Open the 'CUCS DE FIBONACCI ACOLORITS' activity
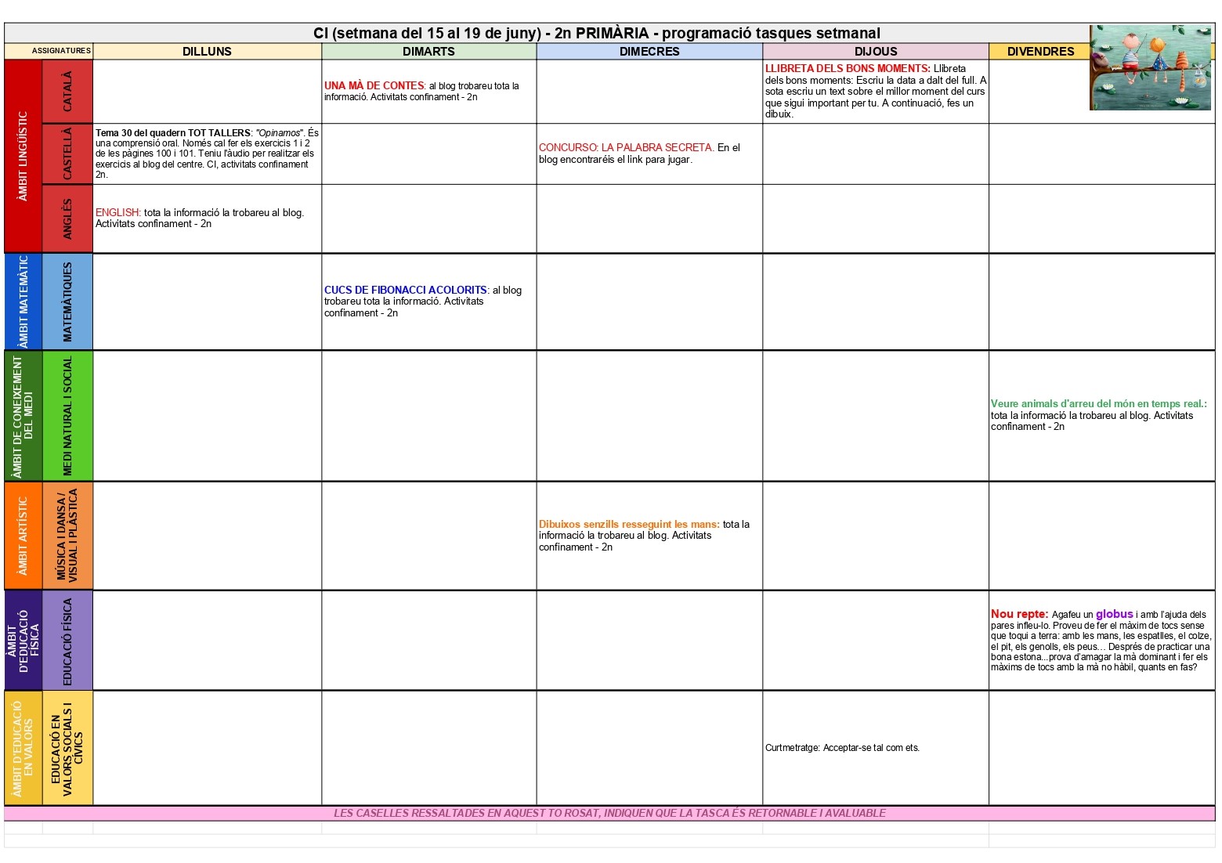Screen dimensions: 1222x863 point(405,290)
